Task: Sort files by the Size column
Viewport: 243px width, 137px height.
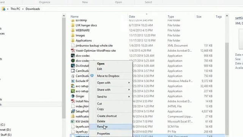Action: [x=199, y=17]
